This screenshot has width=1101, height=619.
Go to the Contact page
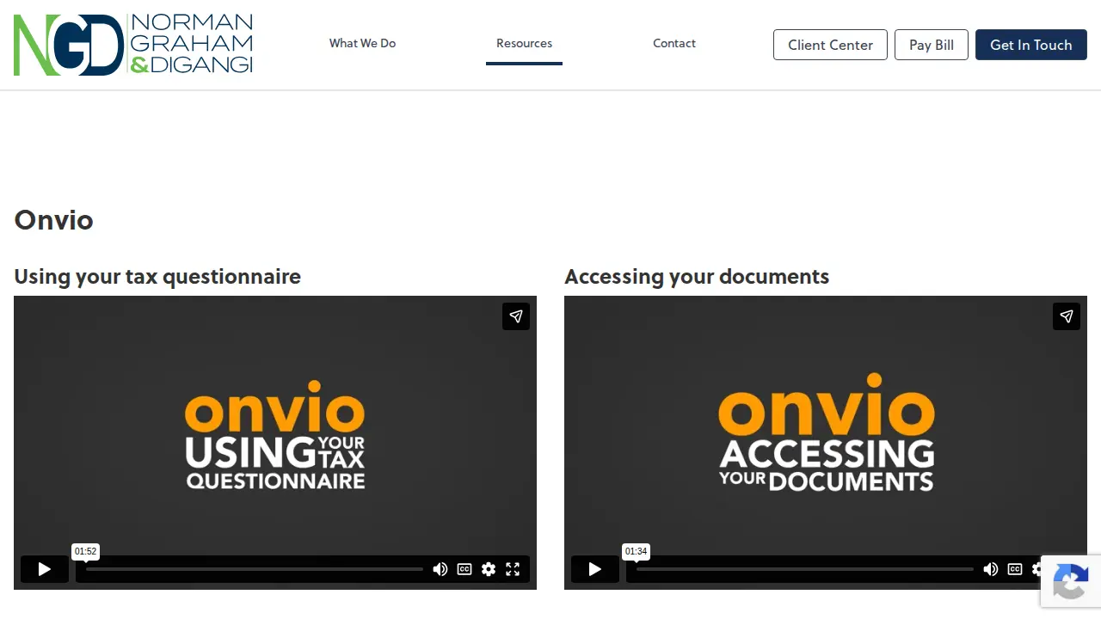(674, 43)
